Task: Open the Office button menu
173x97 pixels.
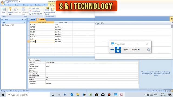Action: tap(3, 3)
